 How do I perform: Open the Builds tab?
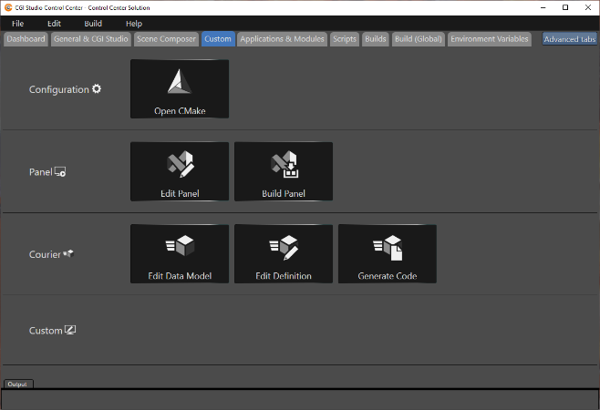pos(376,39)
